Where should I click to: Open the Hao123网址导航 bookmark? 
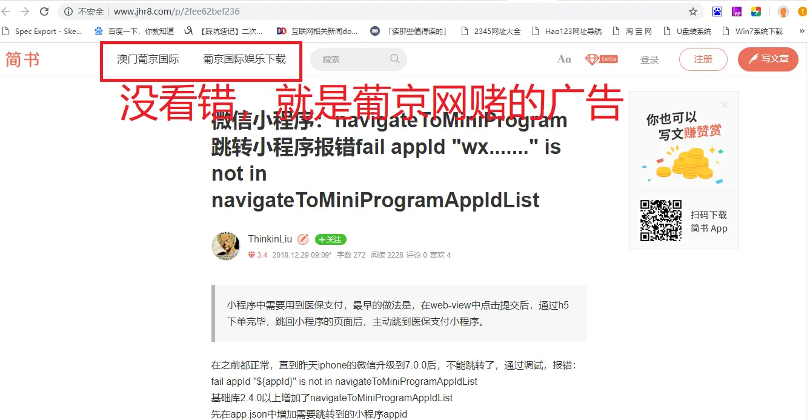566,31
